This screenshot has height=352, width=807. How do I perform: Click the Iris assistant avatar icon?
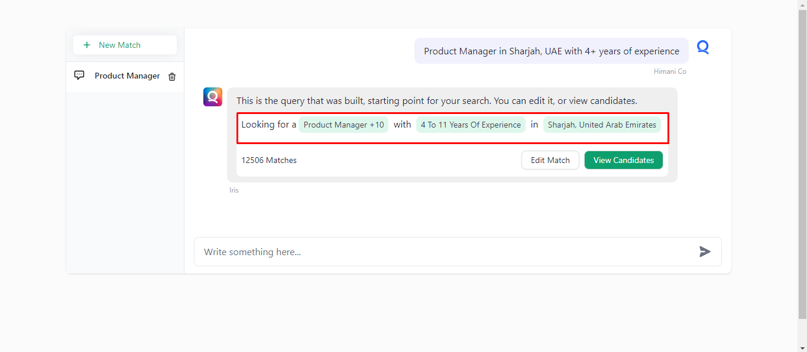point(213,97)
